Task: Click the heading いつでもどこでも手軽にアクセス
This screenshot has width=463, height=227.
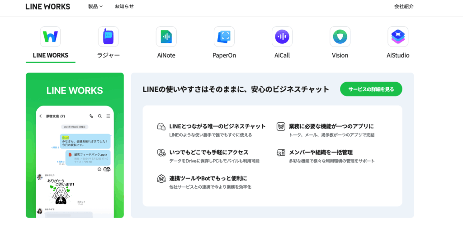Action: 209,153
